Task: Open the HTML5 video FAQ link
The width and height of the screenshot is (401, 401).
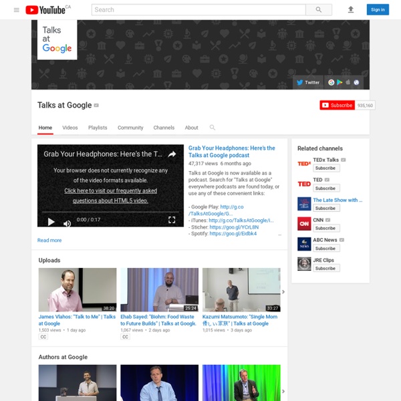Action: click(x=110, y=196)
